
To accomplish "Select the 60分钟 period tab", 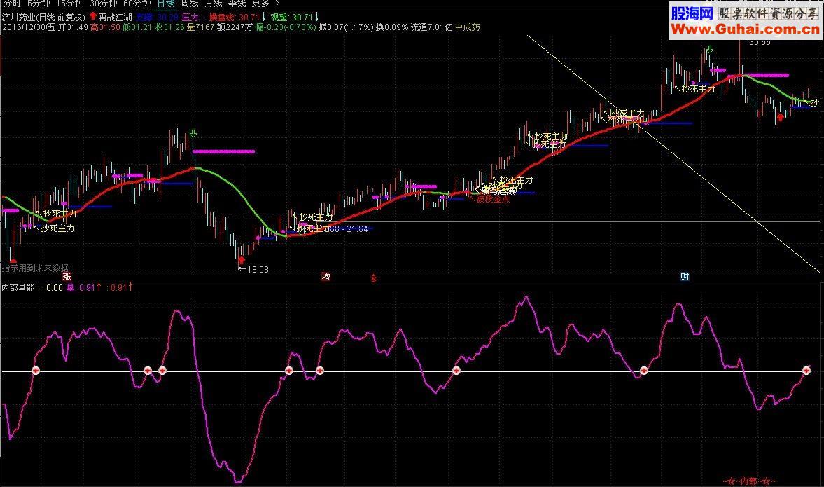I will click(137, 4).
